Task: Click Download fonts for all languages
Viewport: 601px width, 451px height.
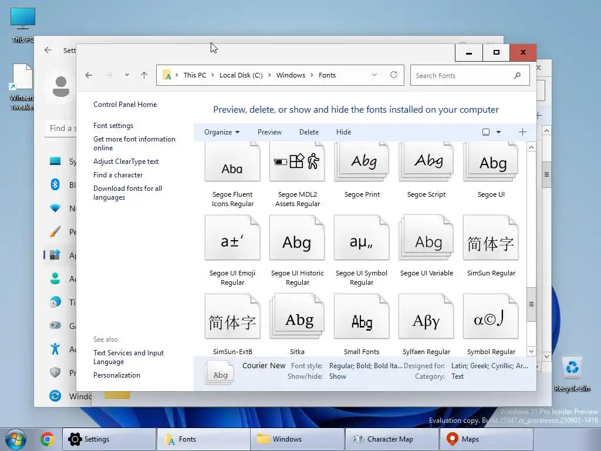Action: tap(127, 193)
